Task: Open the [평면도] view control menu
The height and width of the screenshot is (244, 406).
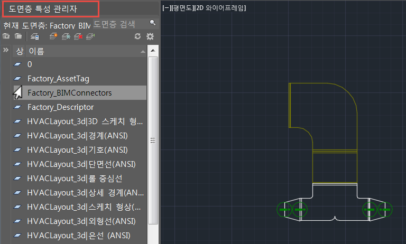Action: pos(182,8)
